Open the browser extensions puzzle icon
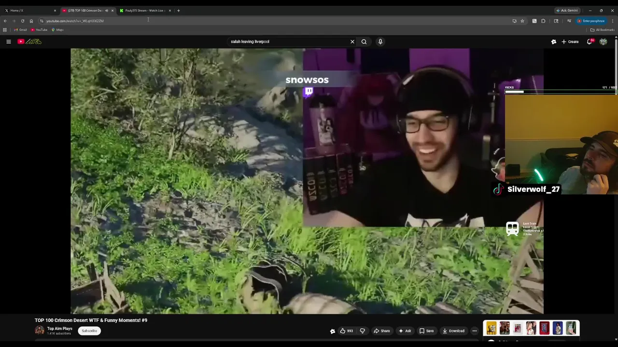Viewport: 618px width, 347px height. click(x=543, y=21)
